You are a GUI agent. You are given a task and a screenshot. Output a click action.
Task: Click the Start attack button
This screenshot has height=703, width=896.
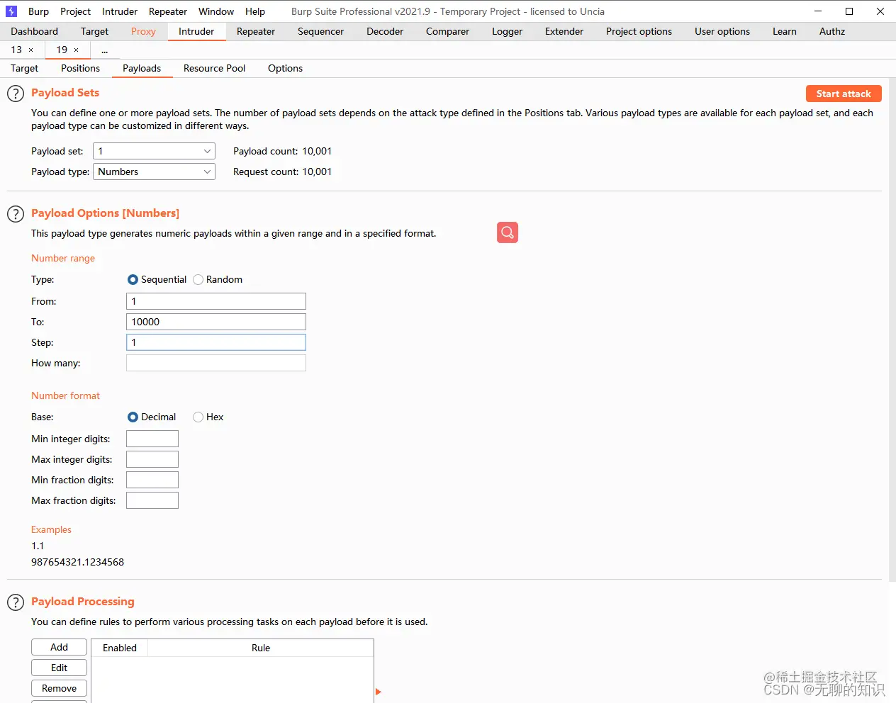[x=844, y=94]
